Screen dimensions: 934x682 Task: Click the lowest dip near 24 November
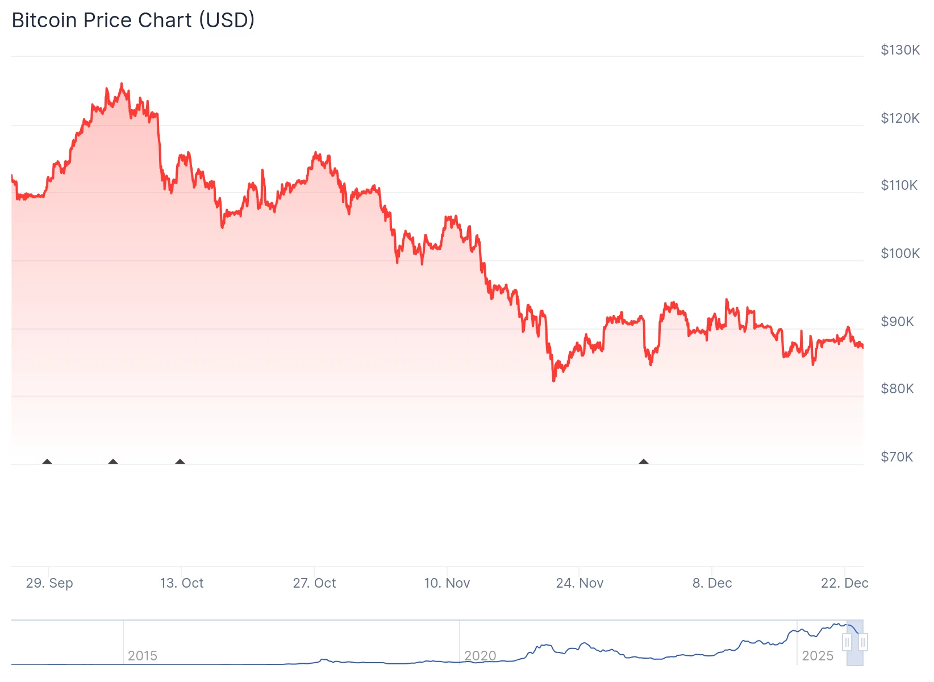(554, 382)
